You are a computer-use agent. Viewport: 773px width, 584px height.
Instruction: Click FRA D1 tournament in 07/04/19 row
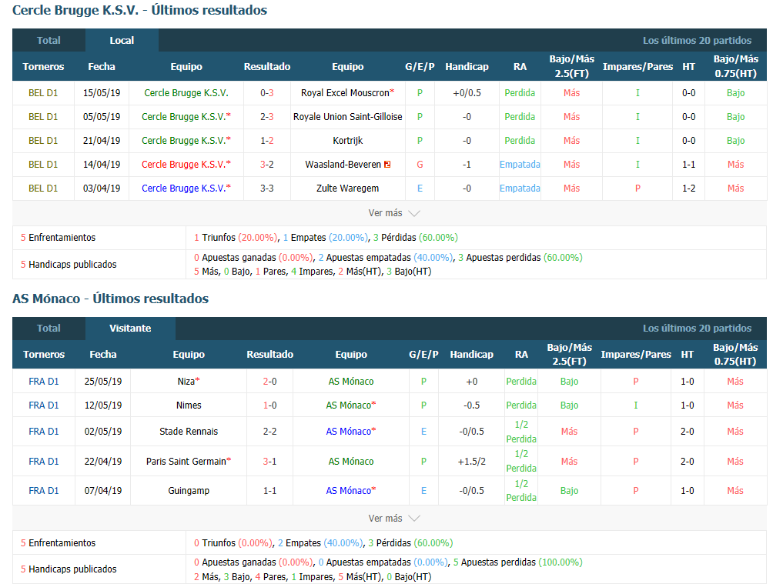pyautogui.click(x=43, y=490)
